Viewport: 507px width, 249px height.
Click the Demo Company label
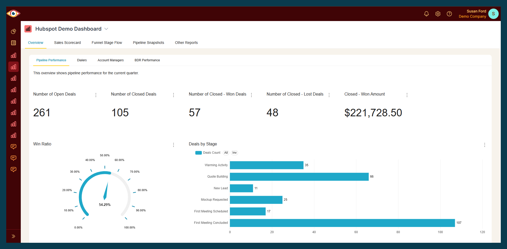[x=472, y=16]
